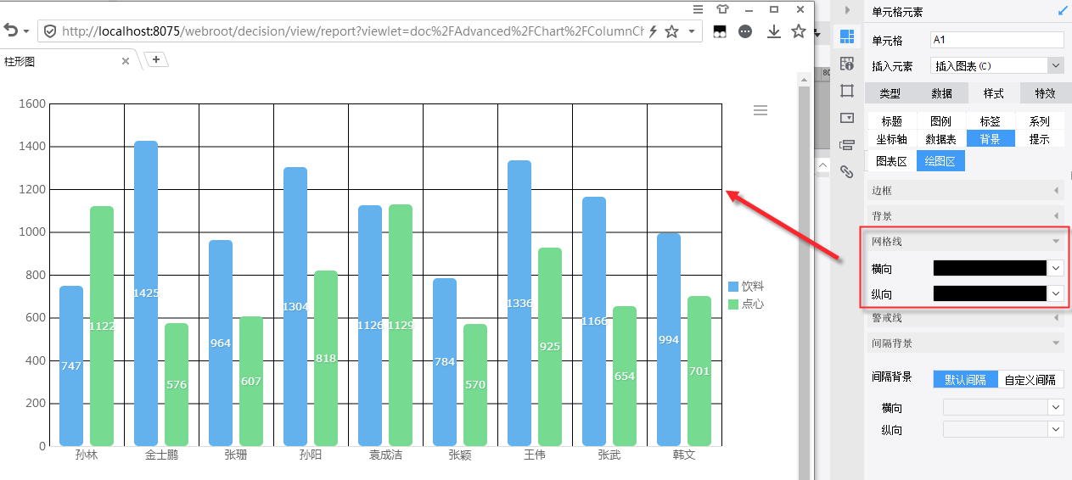1072x480 pixels.
Task: Click the green bar labeled 925 for 王伟
Action: [550, 347]
